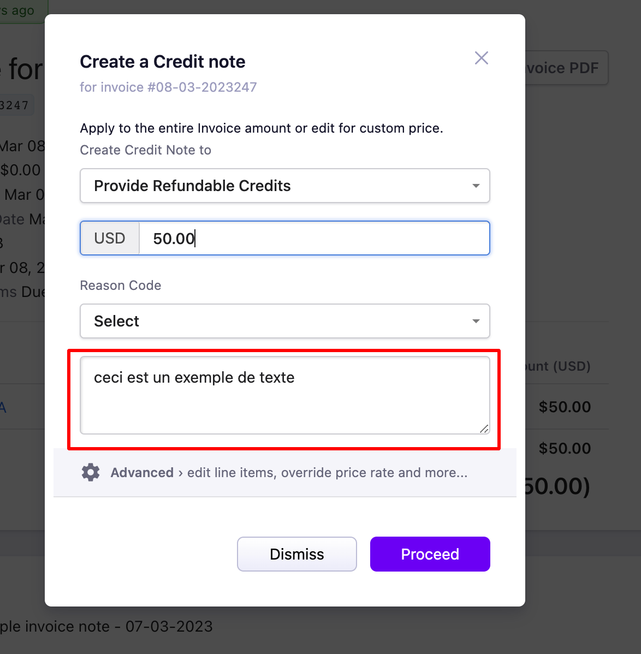
Task: Click the USD currency prefix label
Action: [110, 238]
